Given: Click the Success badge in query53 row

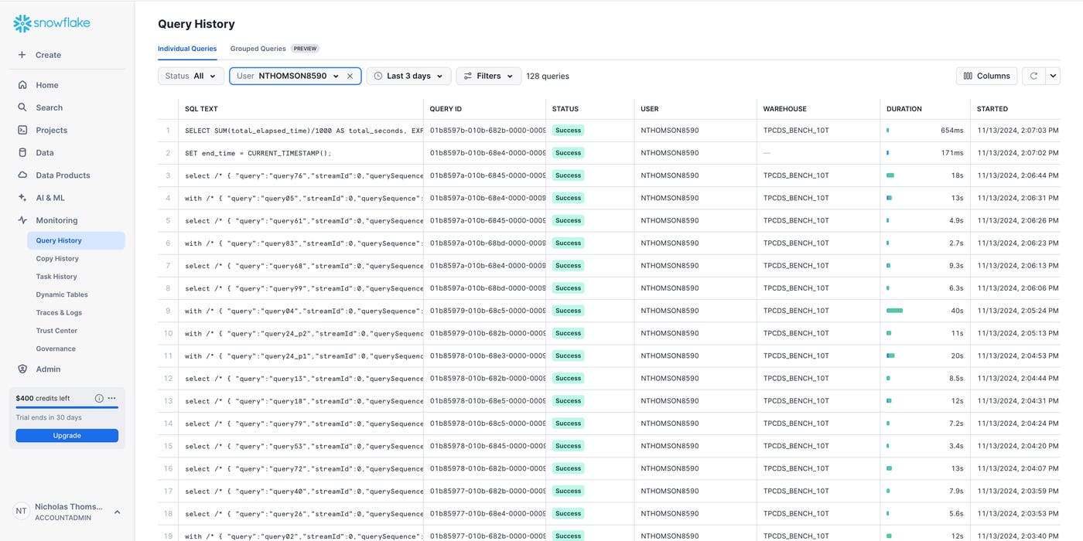Looking at the screenshot, I should (568, 446).
